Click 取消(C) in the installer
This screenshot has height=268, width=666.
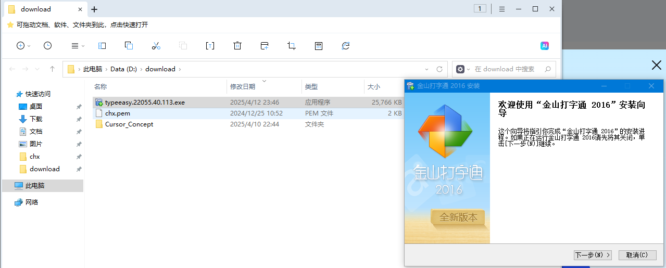coord(637,255)
